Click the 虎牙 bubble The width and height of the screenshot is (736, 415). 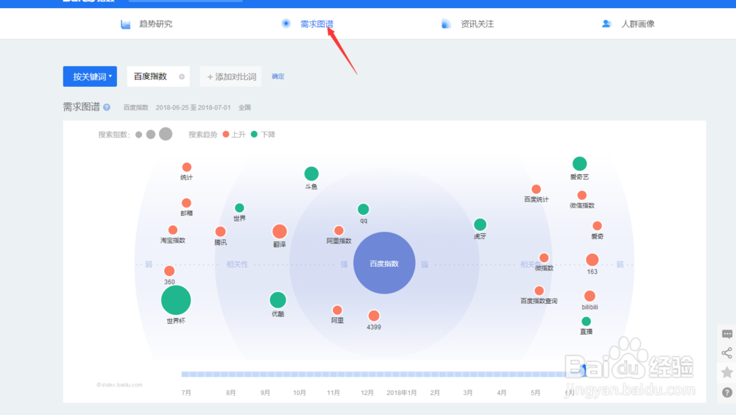[x=480, y=224]
